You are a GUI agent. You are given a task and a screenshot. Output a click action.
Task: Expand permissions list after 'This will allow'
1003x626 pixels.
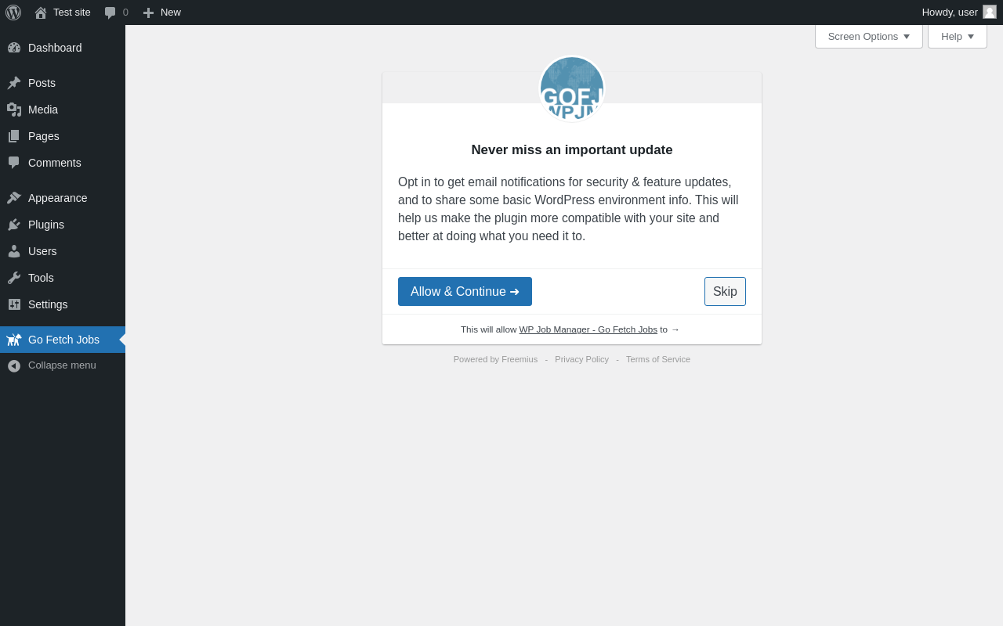point(675,329)
